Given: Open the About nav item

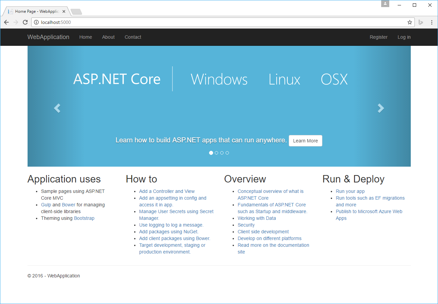Looking at the screenshot, I should point(108,37).
